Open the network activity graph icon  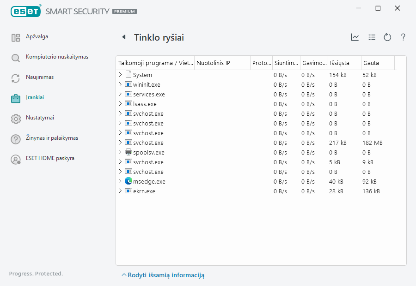355,37
